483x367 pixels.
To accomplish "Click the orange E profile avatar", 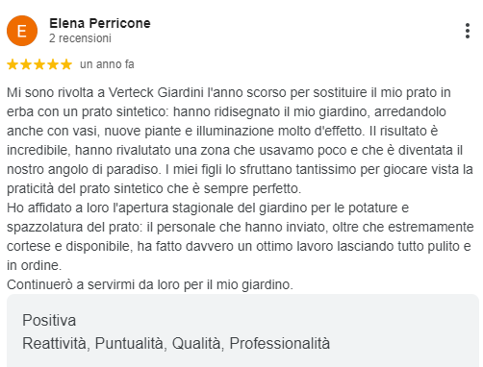I will pyautogui.click(x=22, y=31).
